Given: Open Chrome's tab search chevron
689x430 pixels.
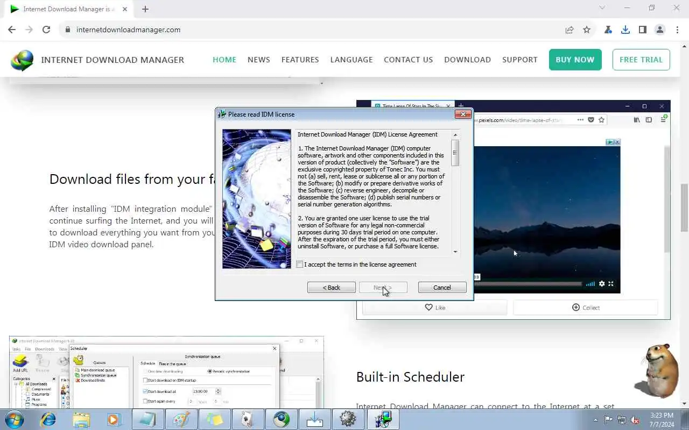Looking at the screenshot, I should pos(602,8).
